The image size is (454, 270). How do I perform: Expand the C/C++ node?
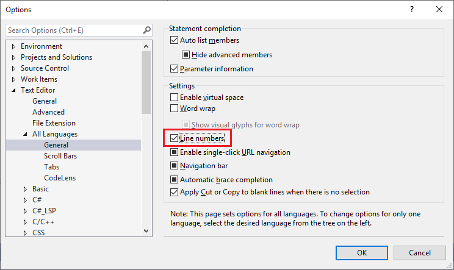25,222
